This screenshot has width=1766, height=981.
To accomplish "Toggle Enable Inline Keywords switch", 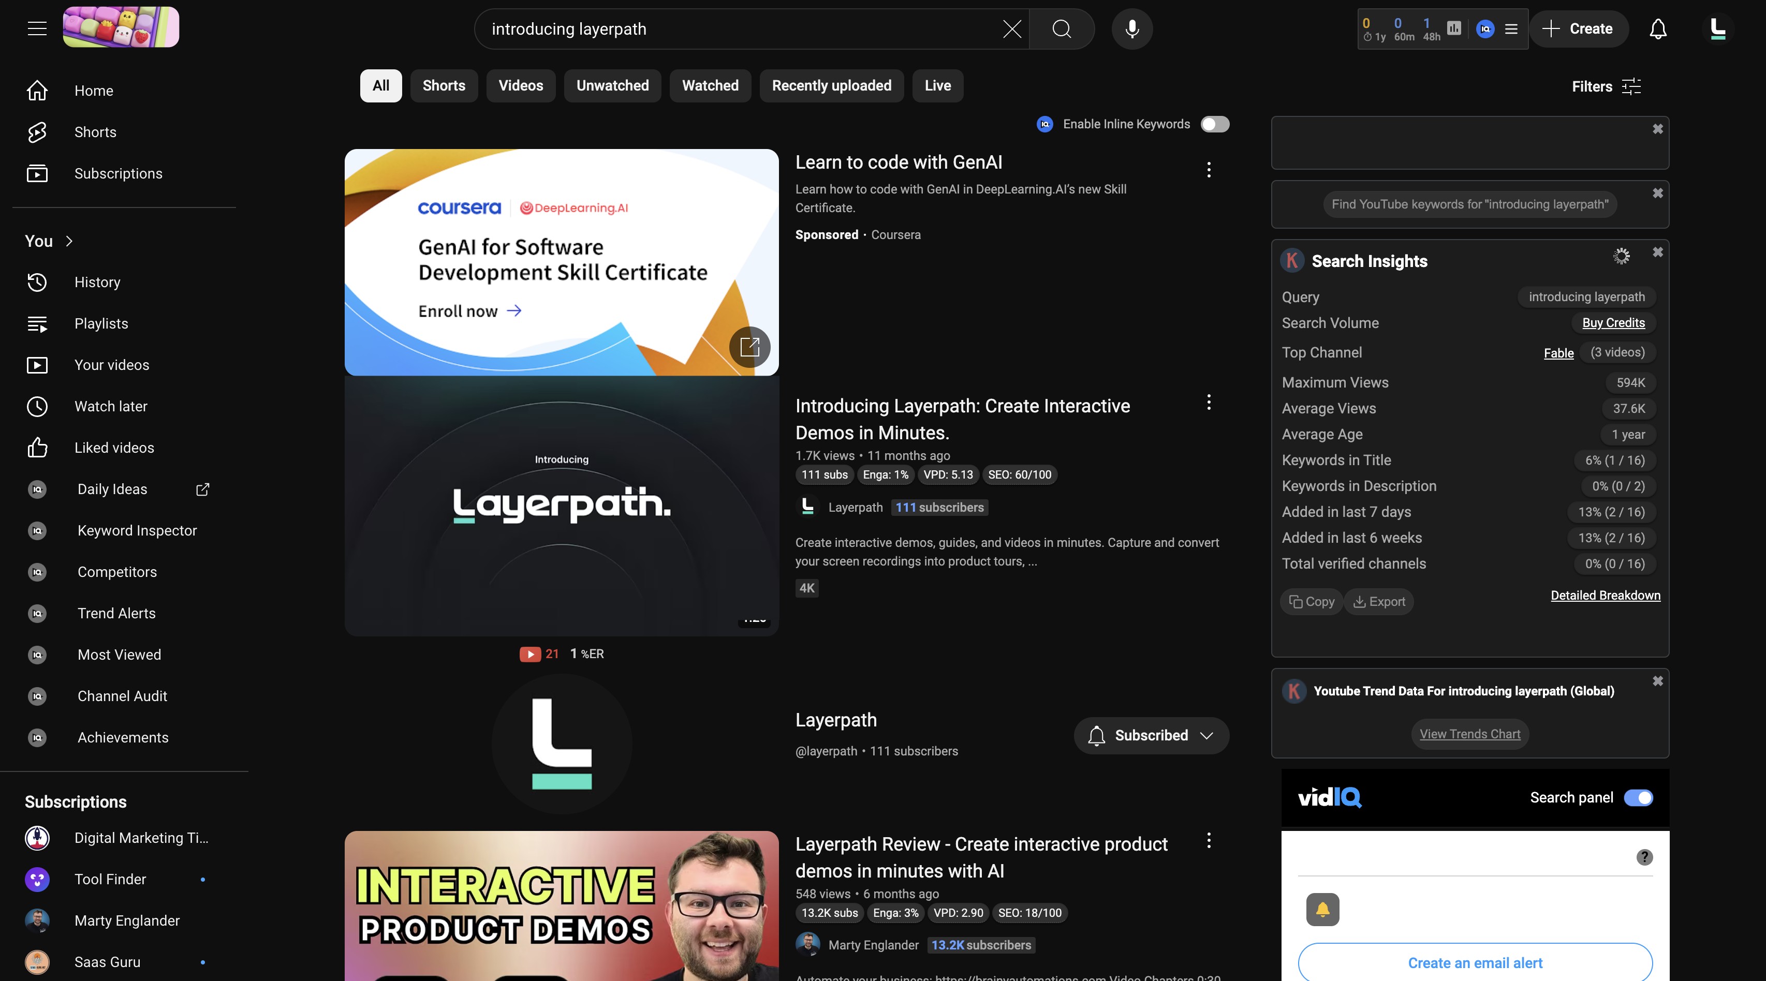I will pos(1215,124).
